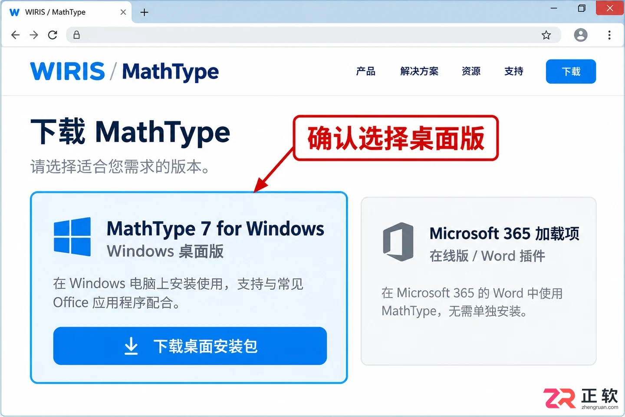Click the Windows logo icon

point(72,237)
